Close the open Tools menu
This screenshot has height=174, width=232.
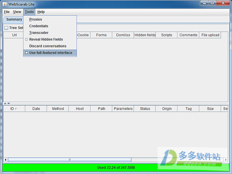point(29,12)
